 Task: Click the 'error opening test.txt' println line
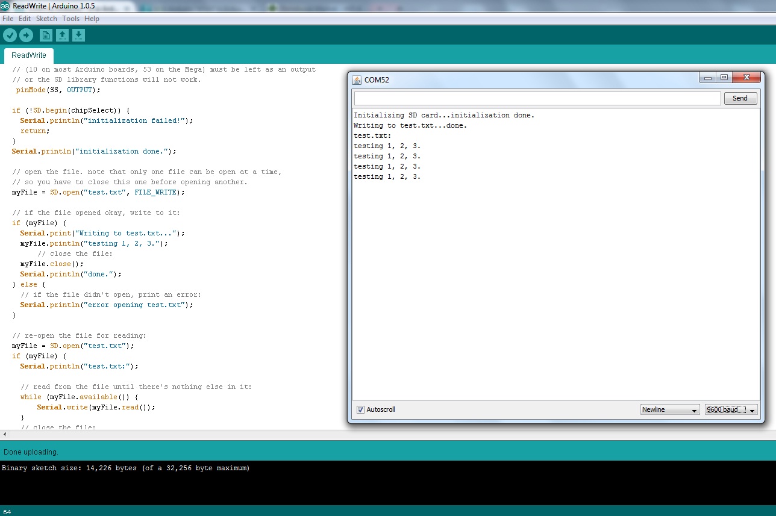coord(107,305)
